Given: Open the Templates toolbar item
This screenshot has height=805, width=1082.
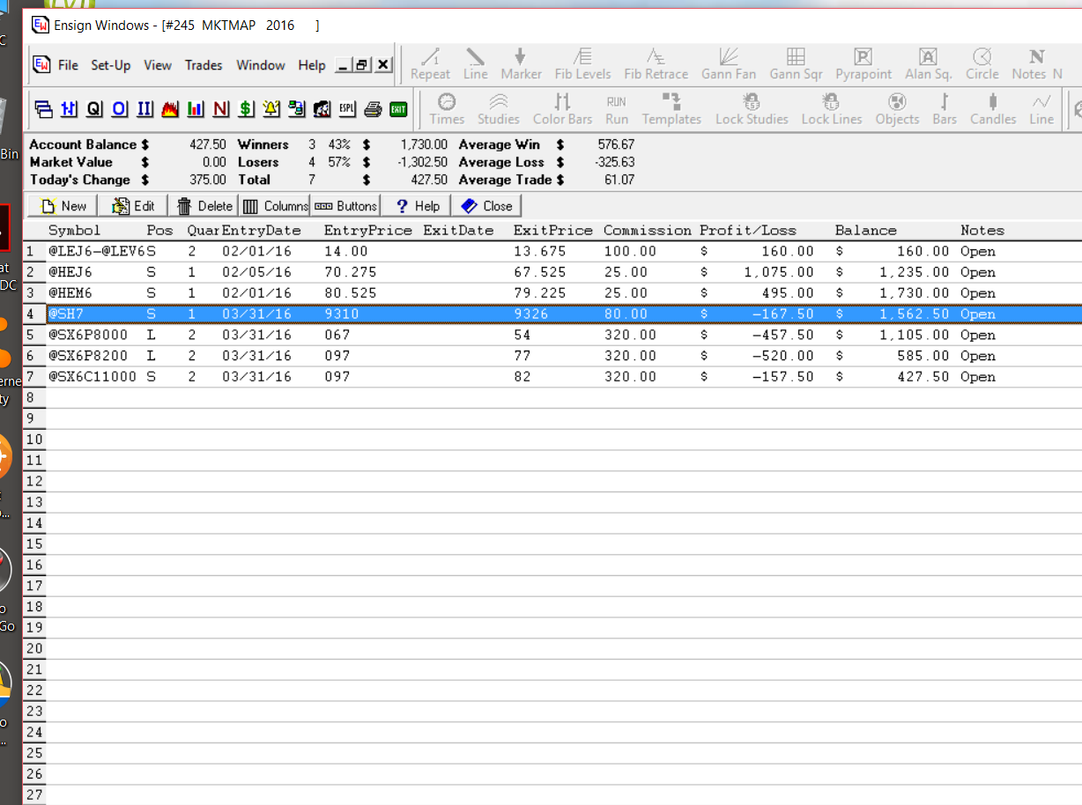Looking at the screenshot, I should (671, 109).
